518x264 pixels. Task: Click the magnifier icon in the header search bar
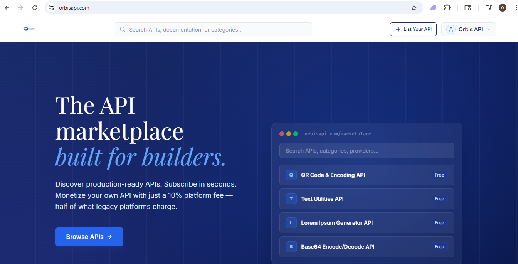[122, 29]
